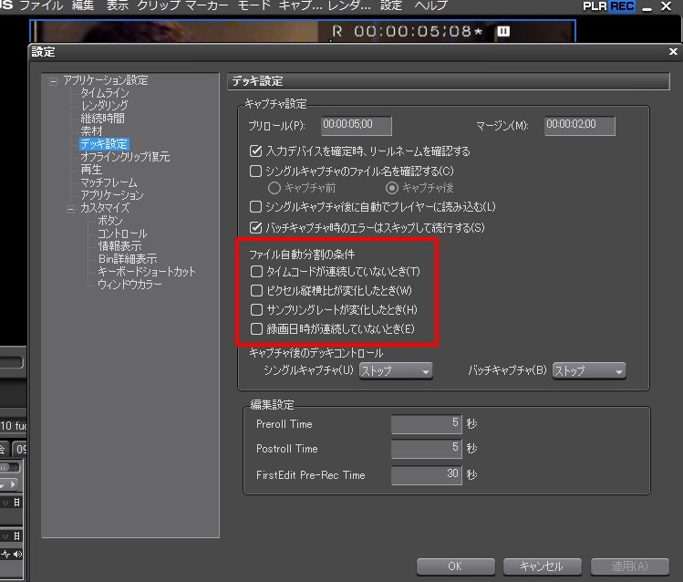Open the クリップ menu
This screenshot has height=582, width=683.
pyautogui.click(x=158, y=5)
